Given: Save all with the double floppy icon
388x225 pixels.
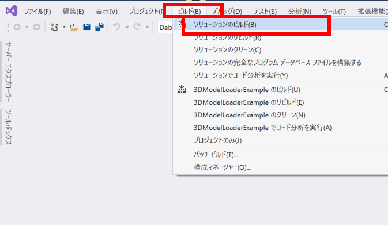Looking at the screenshot, I should [x=100, y=27].
